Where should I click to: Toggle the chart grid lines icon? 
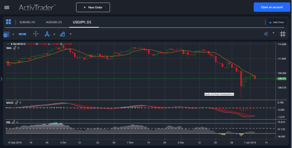pyautogui.click(x=283, y=34)
